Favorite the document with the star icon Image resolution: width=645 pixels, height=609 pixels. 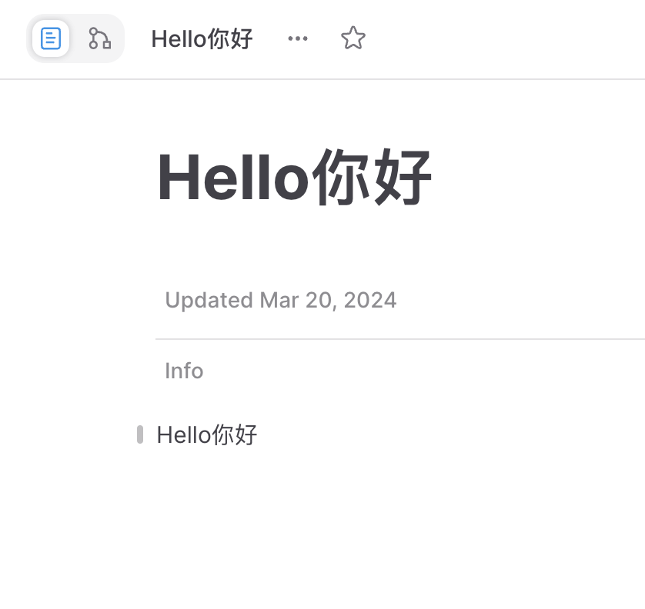pyautogui.click(x=353, y=38)
